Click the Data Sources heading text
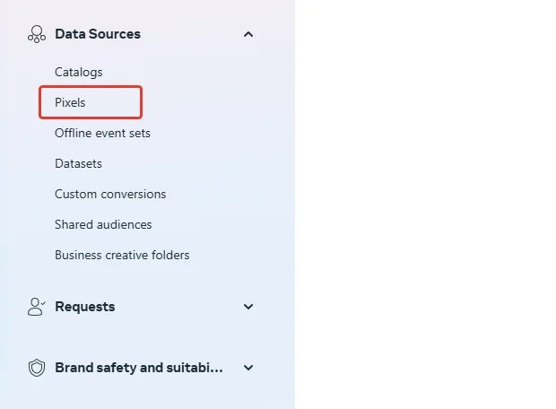 [x=98, y=34]
